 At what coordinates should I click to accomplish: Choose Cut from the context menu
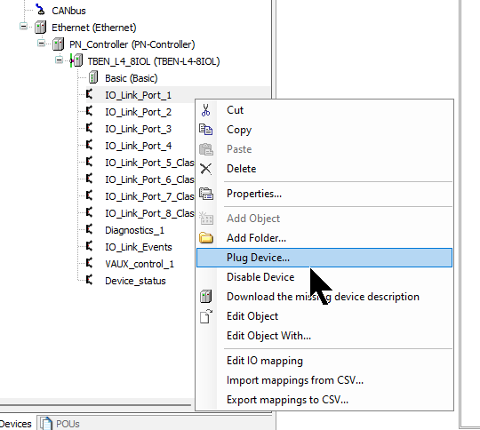pyautogui.click(x=324, y=110)
